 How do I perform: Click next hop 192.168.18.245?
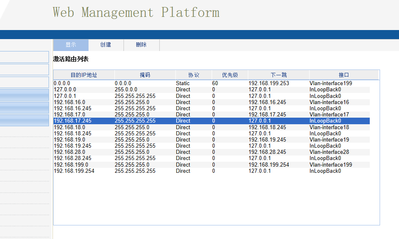click(x=267, y=128)
